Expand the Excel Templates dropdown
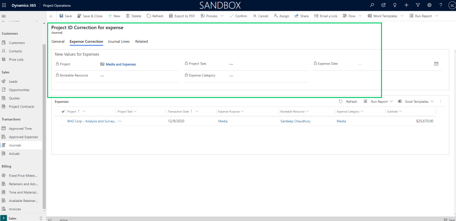456x221 pixels. 432,101
